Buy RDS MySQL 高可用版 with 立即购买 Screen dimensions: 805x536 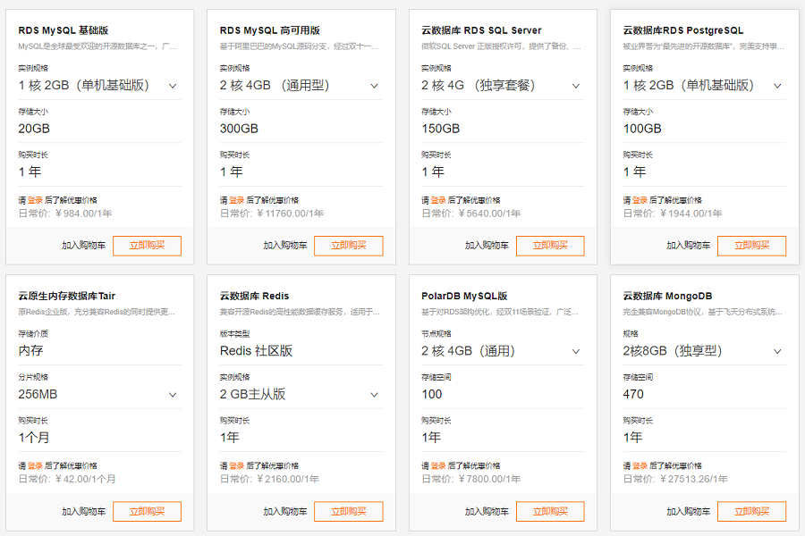click(349, 246)
